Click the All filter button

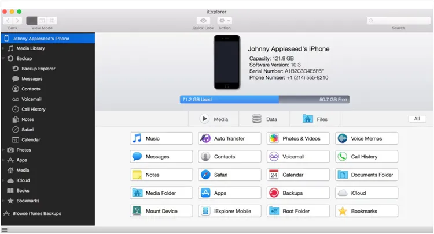417,119
